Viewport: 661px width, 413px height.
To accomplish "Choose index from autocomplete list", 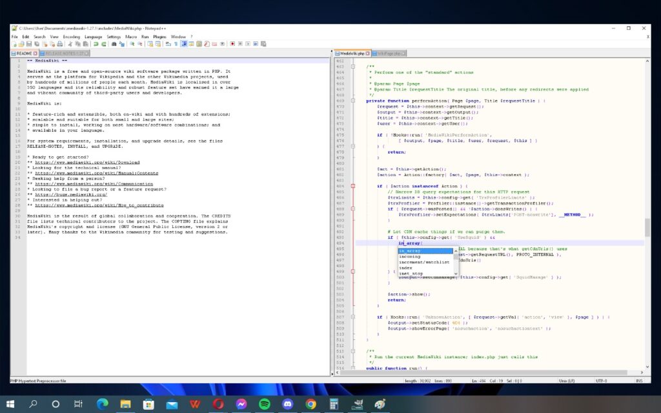I will point(425,268).
